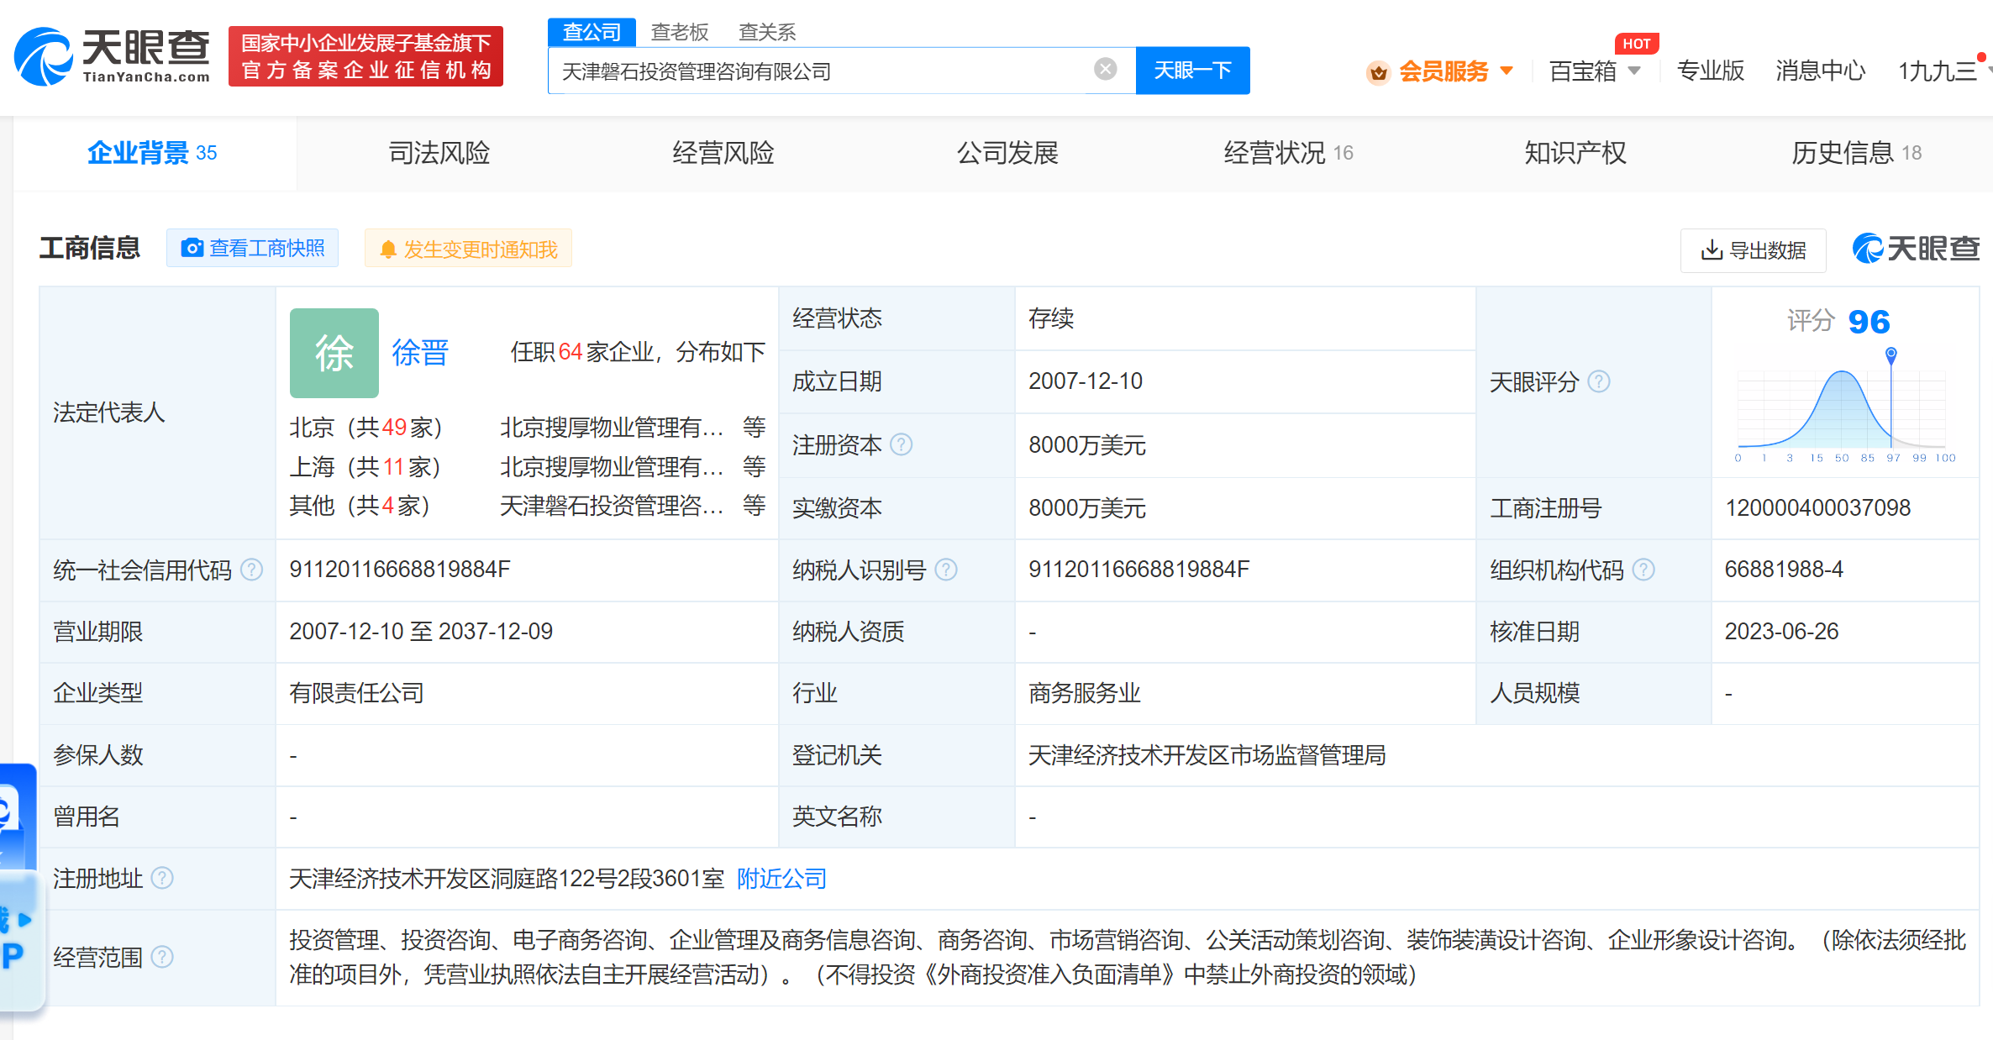Click the 等 link in 北京 row
Screen dimensions: 1993x1040
(x=754, y=428)
